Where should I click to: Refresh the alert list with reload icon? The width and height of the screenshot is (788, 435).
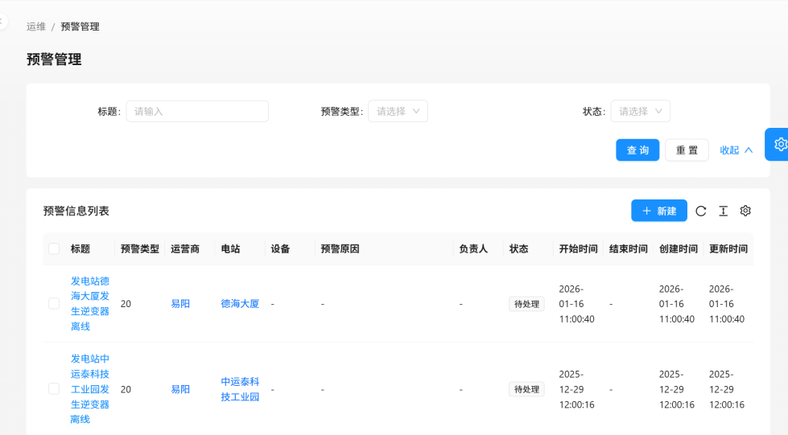[x=701, y=211]
